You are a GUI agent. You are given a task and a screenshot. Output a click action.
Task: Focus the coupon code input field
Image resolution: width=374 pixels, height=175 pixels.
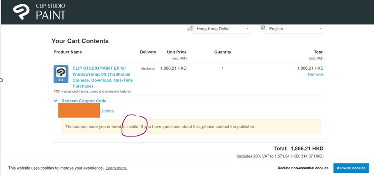[79, 111]
